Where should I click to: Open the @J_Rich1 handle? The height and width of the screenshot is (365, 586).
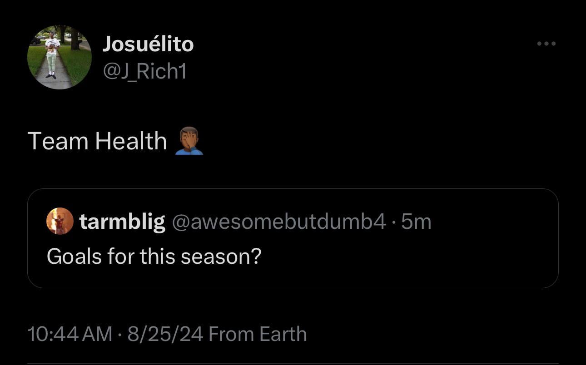coord(145,72)
